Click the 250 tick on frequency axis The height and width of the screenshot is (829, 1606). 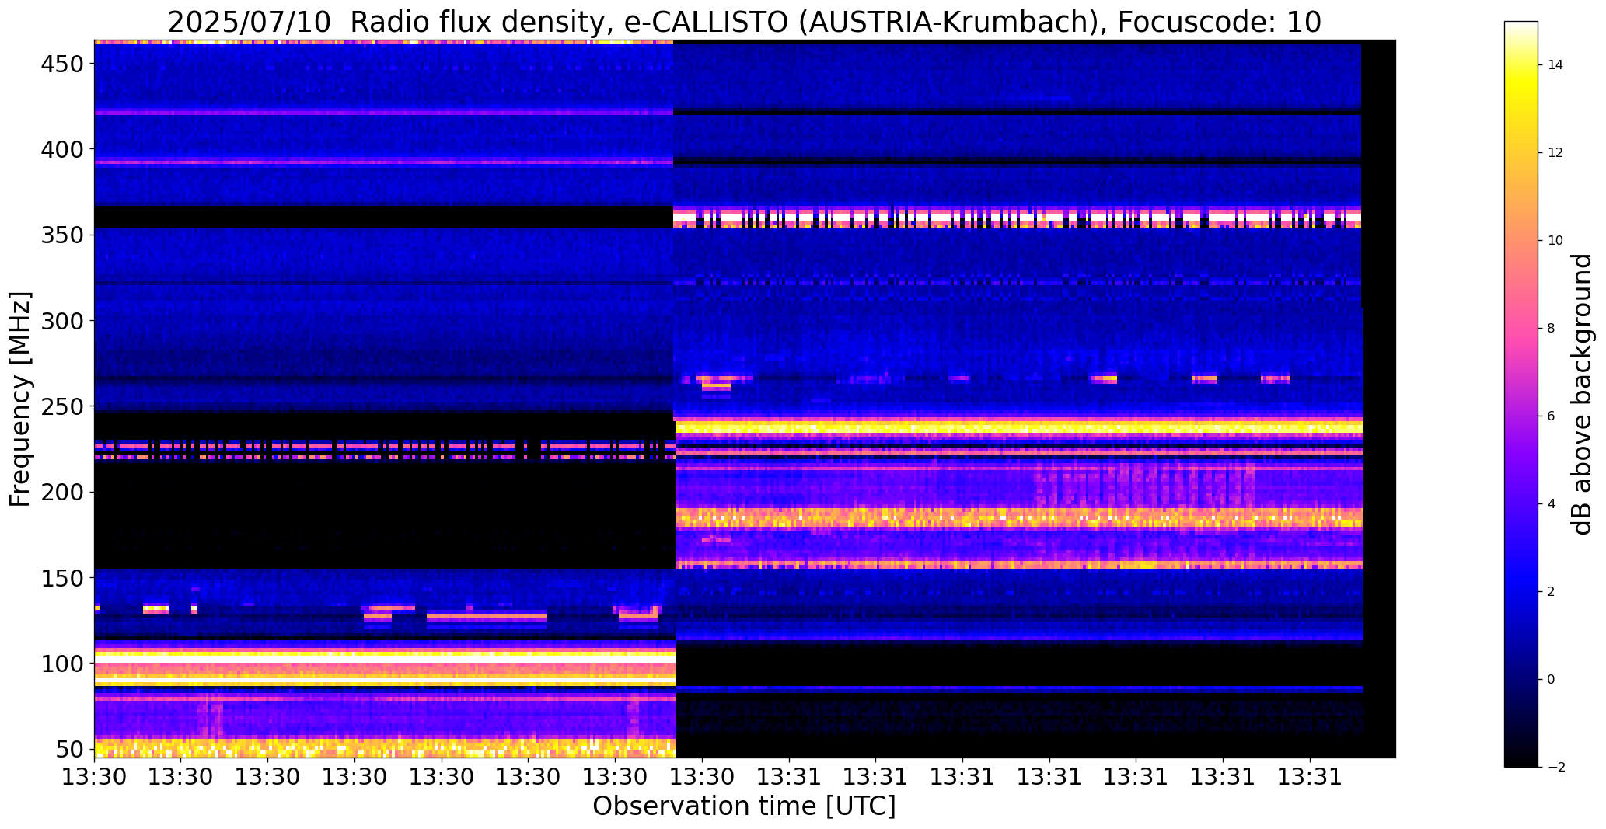[61, 406]
